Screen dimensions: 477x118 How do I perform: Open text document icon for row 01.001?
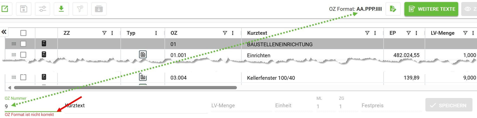click(143, 54)
